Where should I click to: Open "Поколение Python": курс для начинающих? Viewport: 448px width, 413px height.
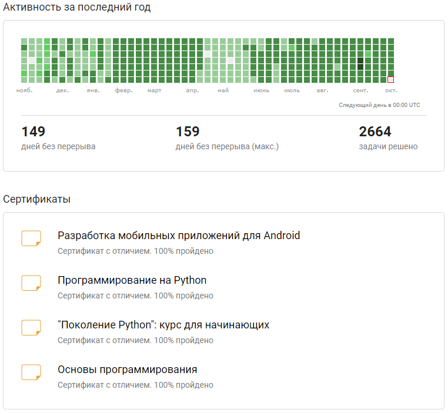pos(163,325)
